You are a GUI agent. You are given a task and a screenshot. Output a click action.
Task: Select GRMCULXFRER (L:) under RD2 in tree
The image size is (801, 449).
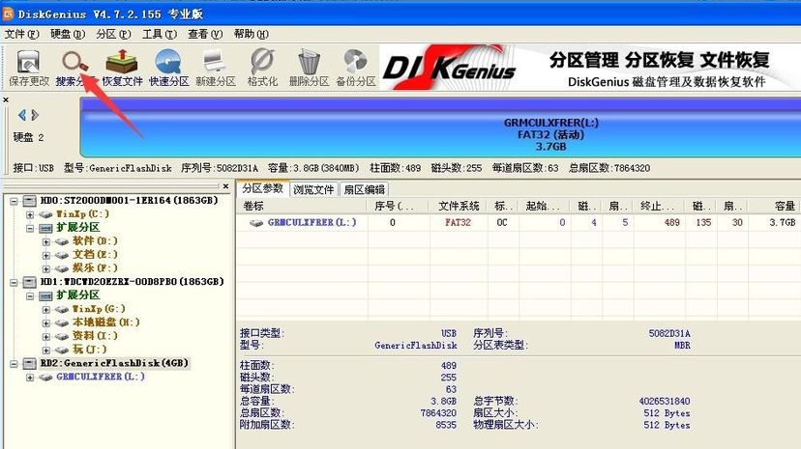[101, 377]
